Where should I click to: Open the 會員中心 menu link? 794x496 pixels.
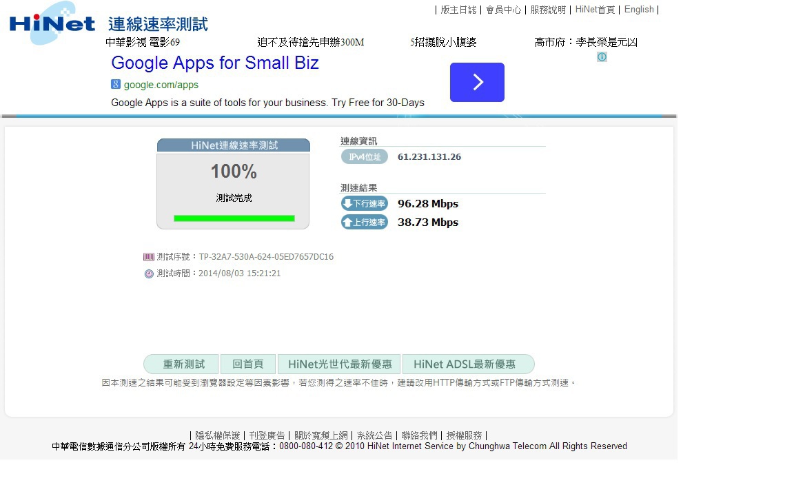point(503,10)
